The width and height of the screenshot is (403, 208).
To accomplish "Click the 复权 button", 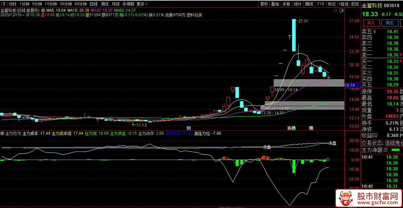I will 264,4.
